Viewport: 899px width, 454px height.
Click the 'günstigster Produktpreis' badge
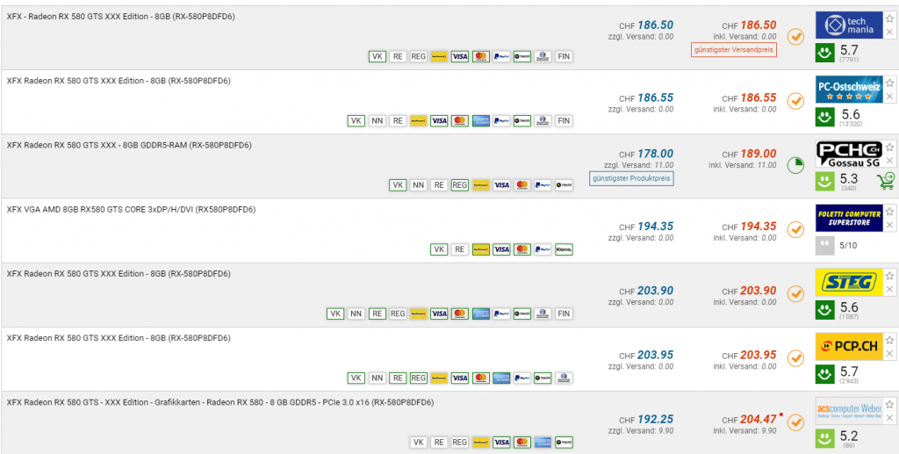(631, 178)
